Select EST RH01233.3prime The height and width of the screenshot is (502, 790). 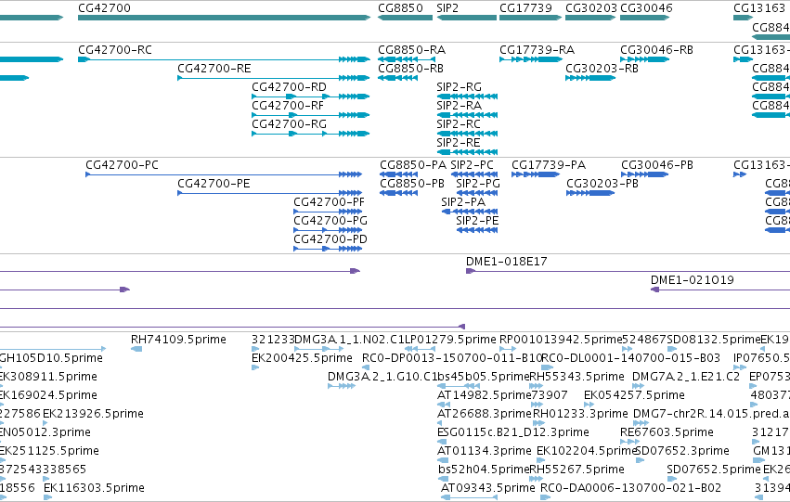point(538,423)
